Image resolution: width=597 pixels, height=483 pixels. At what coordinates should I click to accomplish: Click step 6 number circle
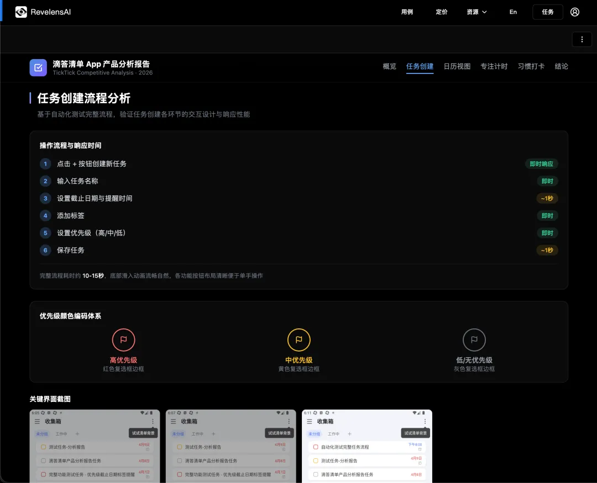pyautogui.click(x=45, y=250)
